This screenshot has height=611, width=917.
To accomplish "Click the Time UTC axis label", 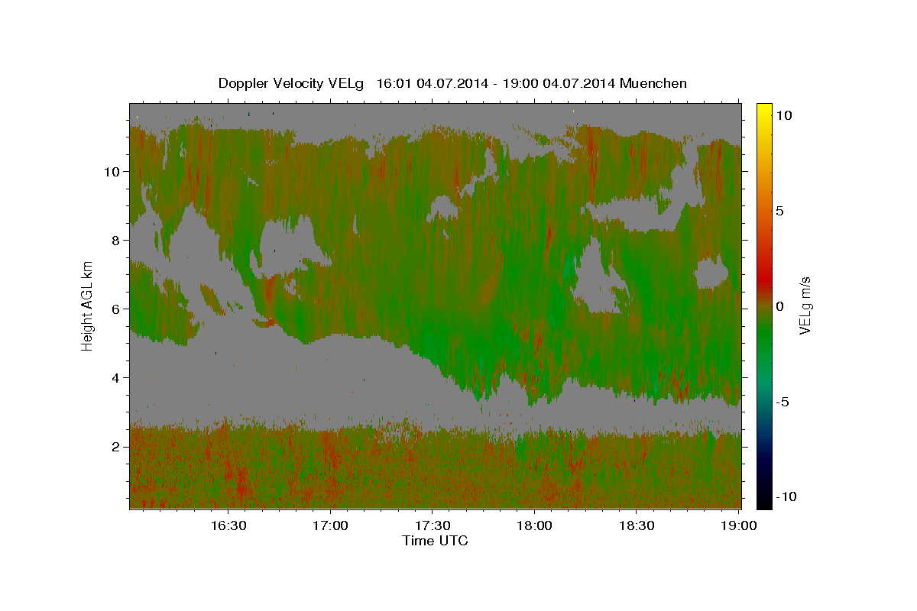I will [435, 541].
